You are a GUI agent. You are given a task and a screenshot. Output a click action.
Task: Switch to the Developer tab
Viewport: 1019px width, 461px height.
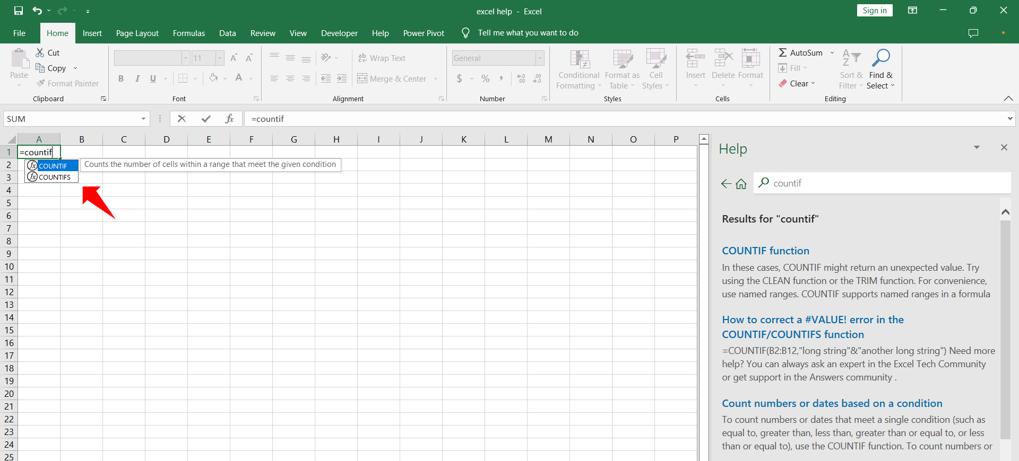click(339, 33)
